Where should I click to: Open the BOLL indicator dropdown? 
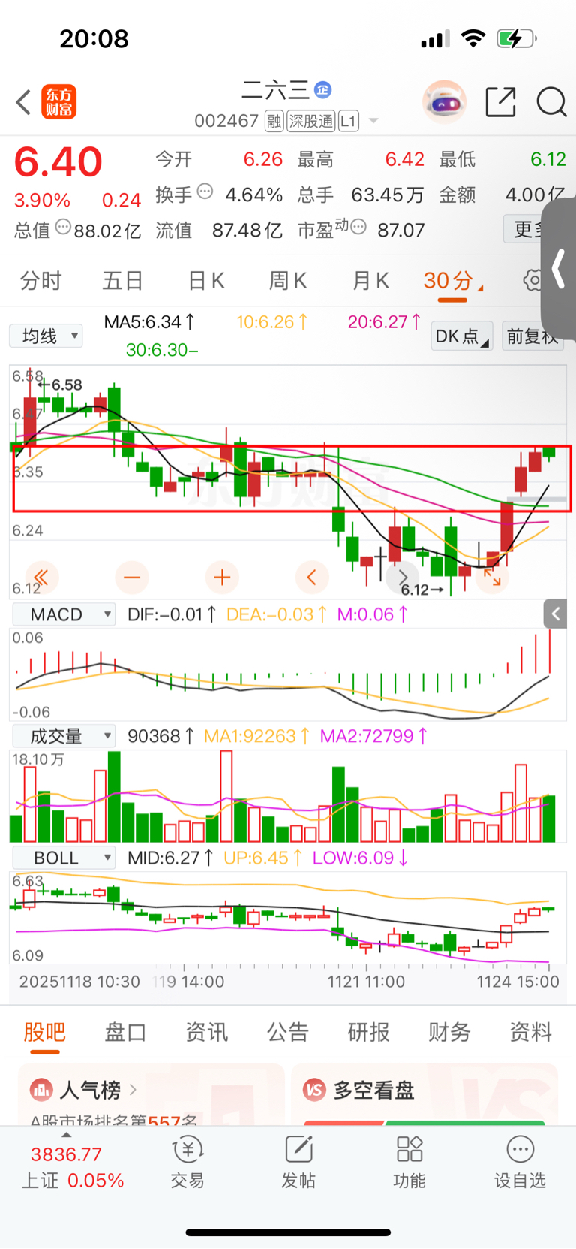(64, 858)
